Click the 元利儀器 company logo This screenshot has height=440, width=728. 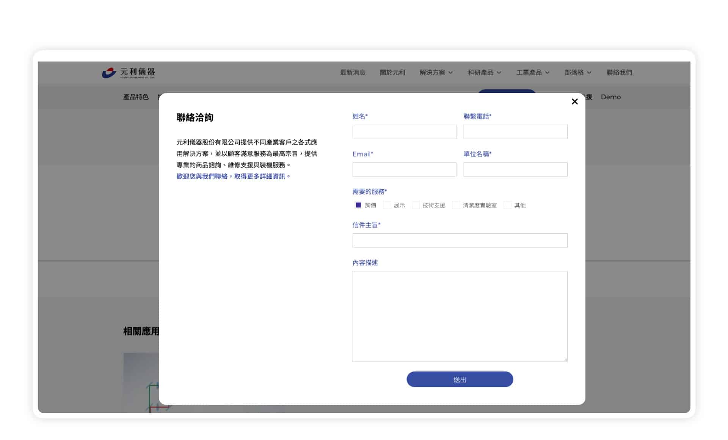pos(128,72)
